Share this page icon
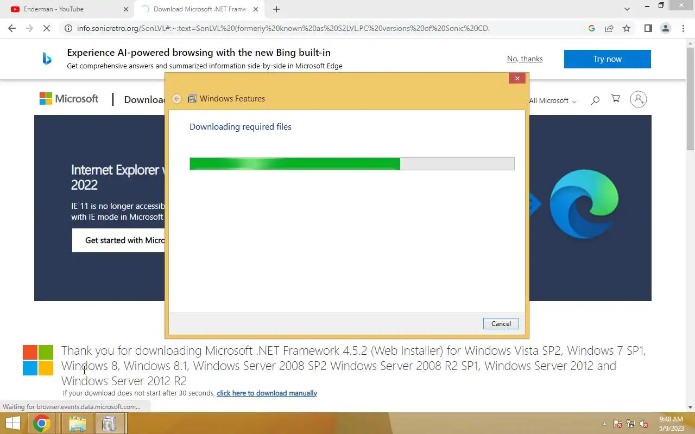 (609, 28)
